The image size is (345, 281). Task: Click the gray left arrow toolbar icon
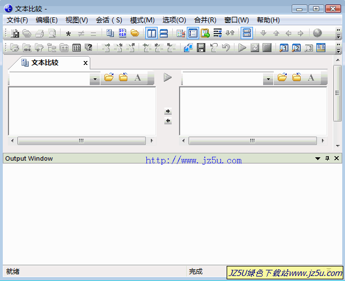(x=288, y=34)
